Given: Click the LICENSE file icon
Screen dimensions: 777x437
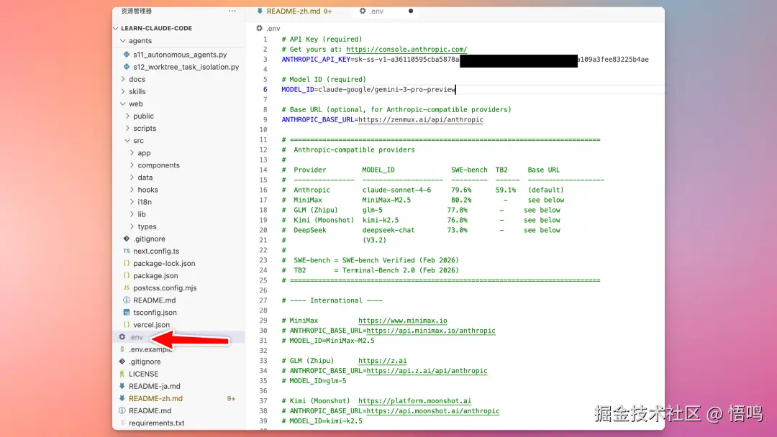Looking at the screenshot, I should (x=122, y=374).
